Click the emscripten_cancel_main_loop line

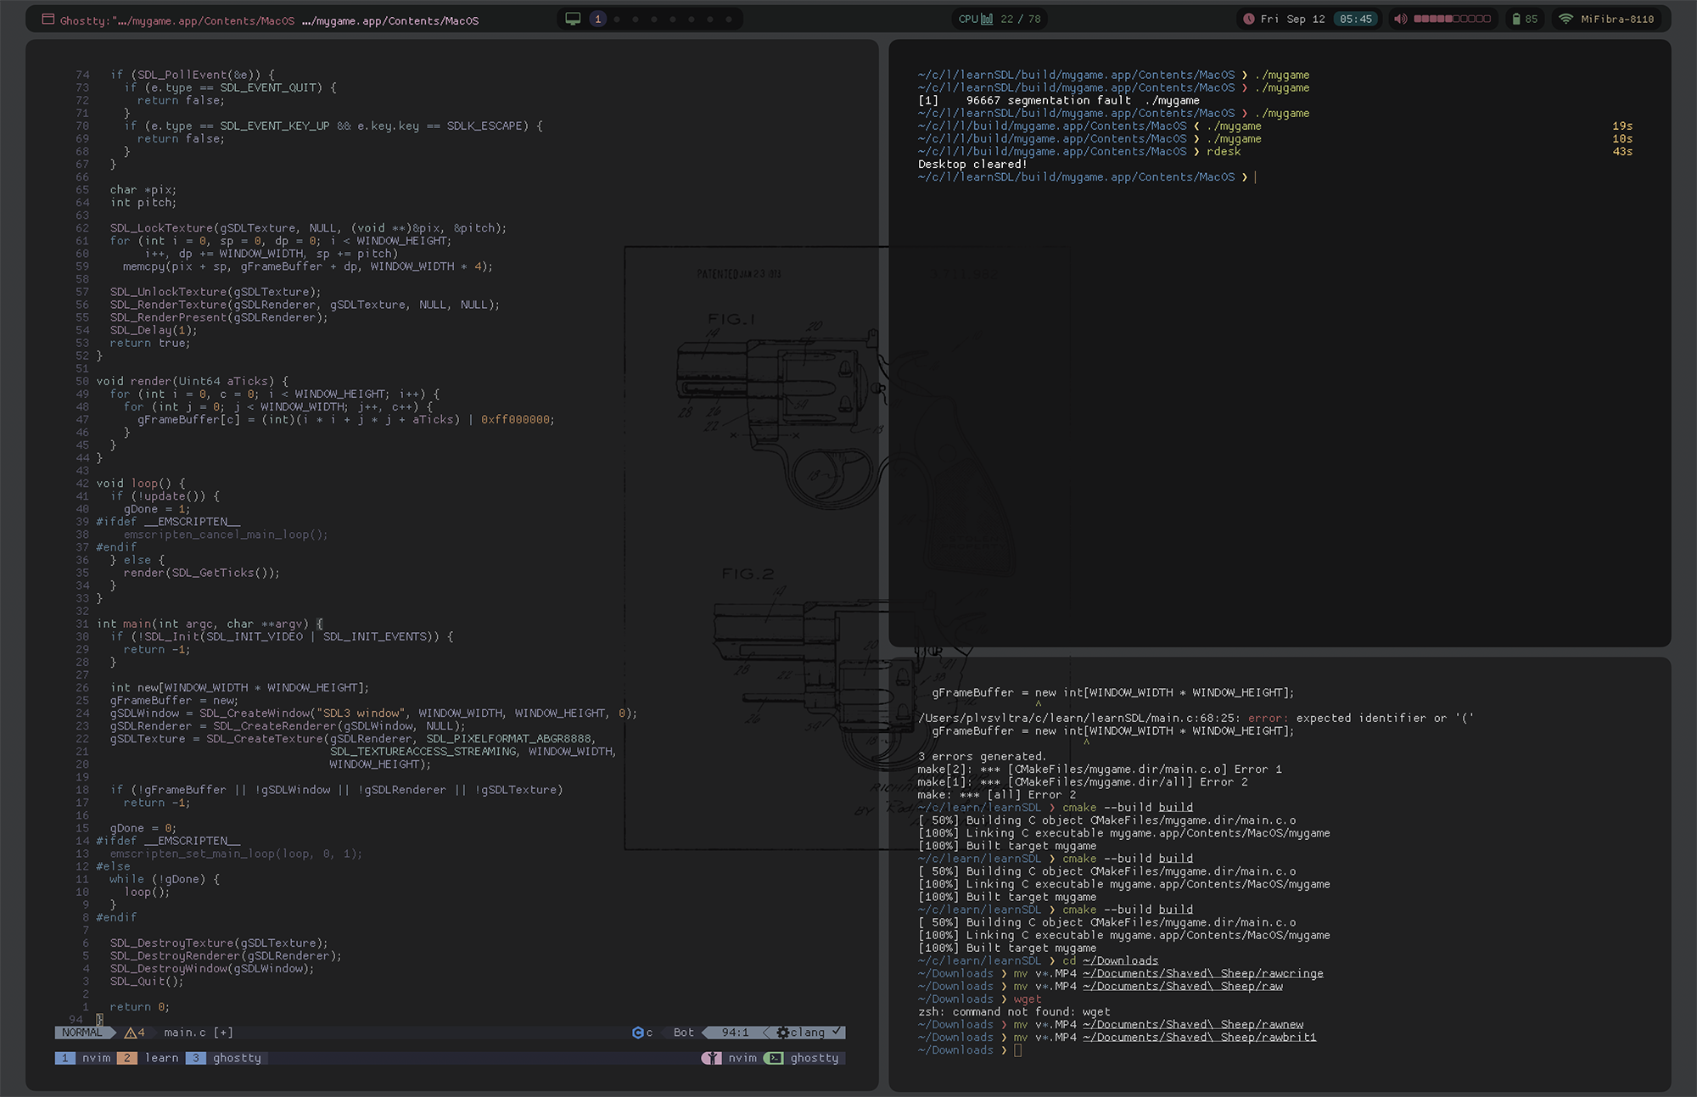pos(226,535)
